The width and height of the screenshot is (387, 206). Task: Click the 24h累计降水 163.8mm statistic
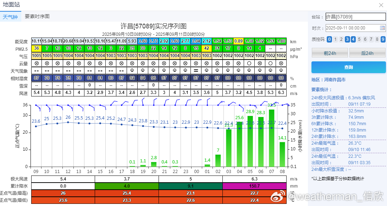click(x=339, y=137)
